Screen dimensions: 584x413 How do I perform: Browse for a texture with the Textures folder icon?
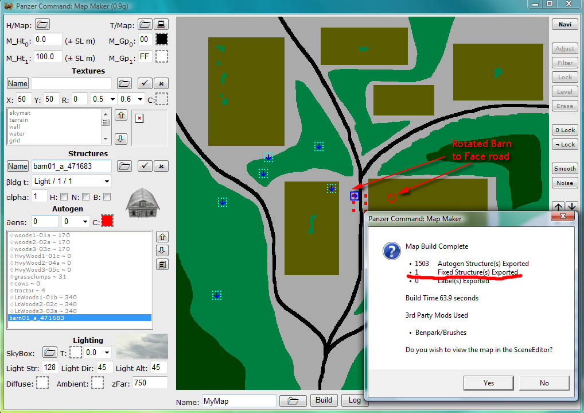coord(124,83)
